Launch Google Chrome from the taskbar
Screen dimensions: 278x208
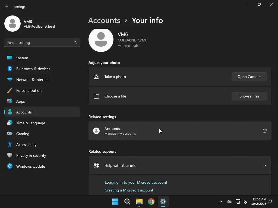(151, 201)
